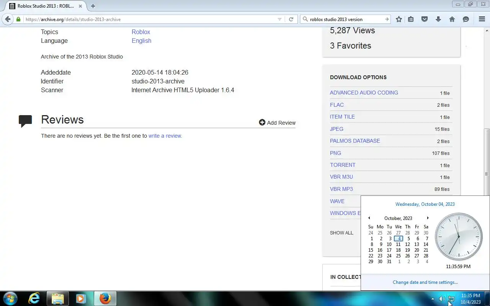Screen dimensions: 490x306
Task: Click the analog clock face
Action: coord(459,237)
